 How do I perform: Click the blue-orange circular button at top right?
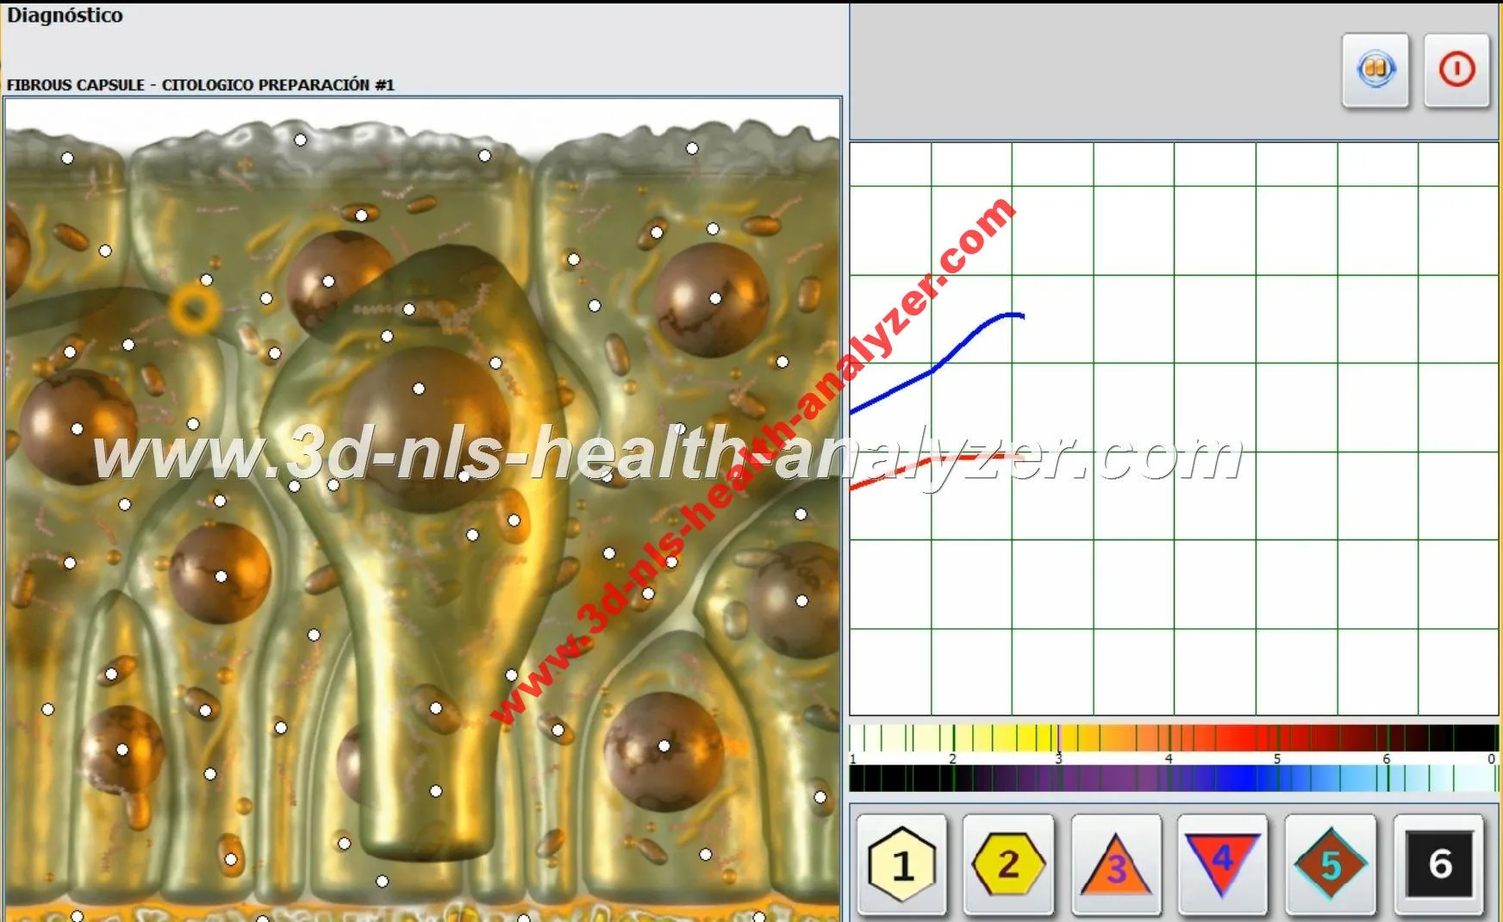point(1375,70)
